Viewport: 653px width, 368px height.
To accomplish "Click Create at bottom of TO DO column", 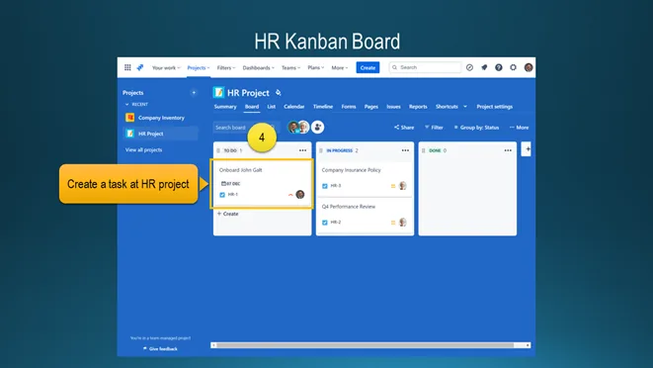I will [x=228, y=214].
